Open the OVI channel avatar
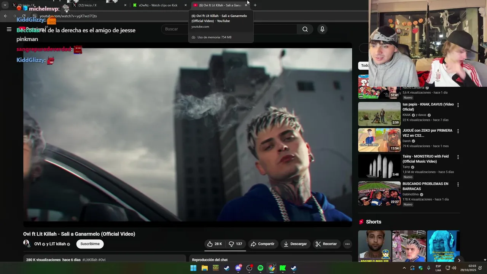Viewport: 487px width, 274px height. 27,243
